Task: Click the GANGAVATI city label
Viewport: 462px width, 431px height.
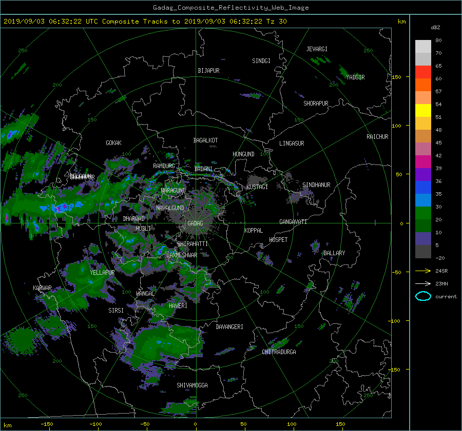Action: 293,222
